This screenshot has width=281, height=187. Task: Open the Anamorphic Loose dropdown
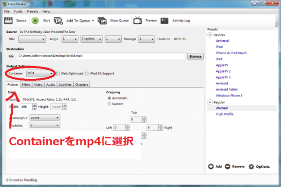(x=45, y=118)
